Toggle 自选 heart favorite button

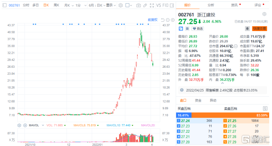(x=197, y=29)
